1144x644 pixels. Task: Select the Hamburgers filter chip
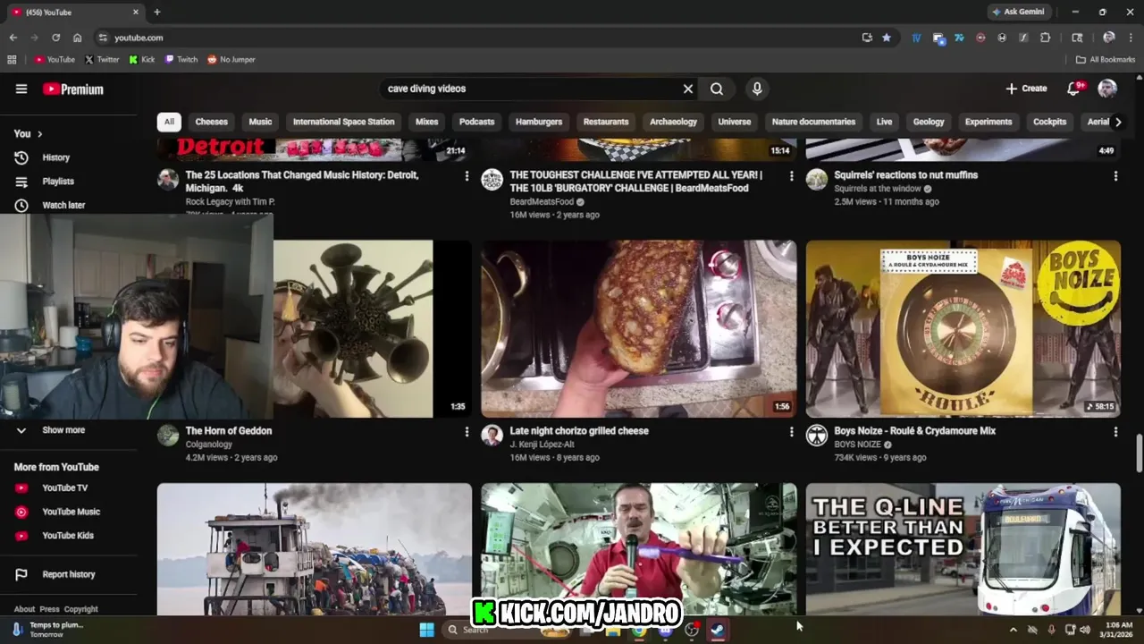coord(539,122)
